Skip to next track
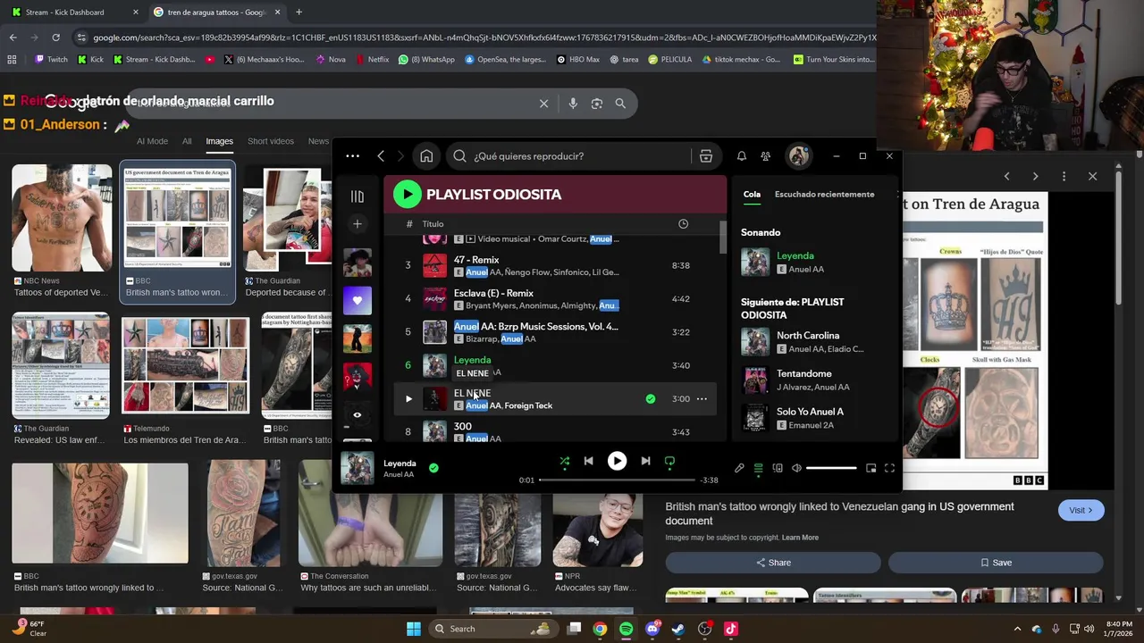Image resolution: width=1144 pixels, height=643 pixels. [645, 461]
